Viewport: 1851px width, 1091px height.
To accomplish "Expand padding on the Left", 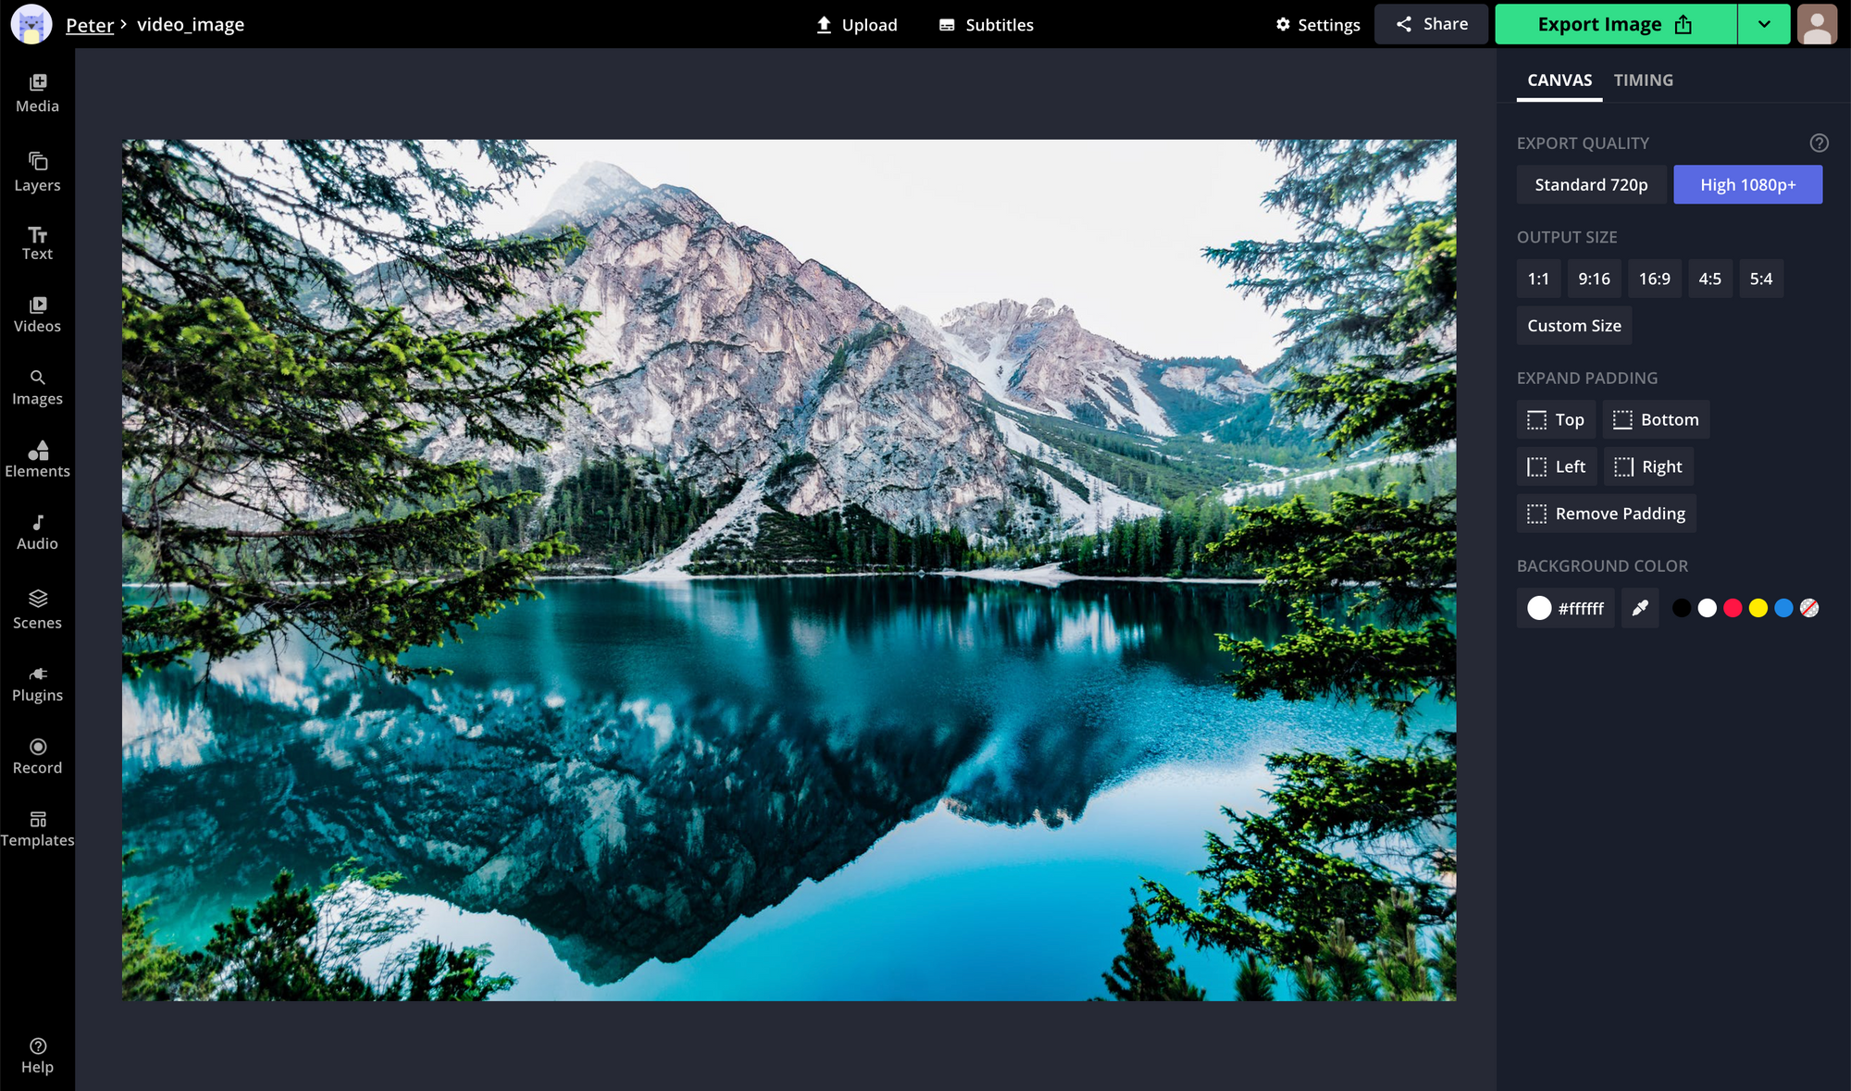I will [1557, 466].
